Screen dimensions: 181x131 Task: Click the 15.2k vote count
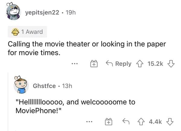click(x=155, y=64)
